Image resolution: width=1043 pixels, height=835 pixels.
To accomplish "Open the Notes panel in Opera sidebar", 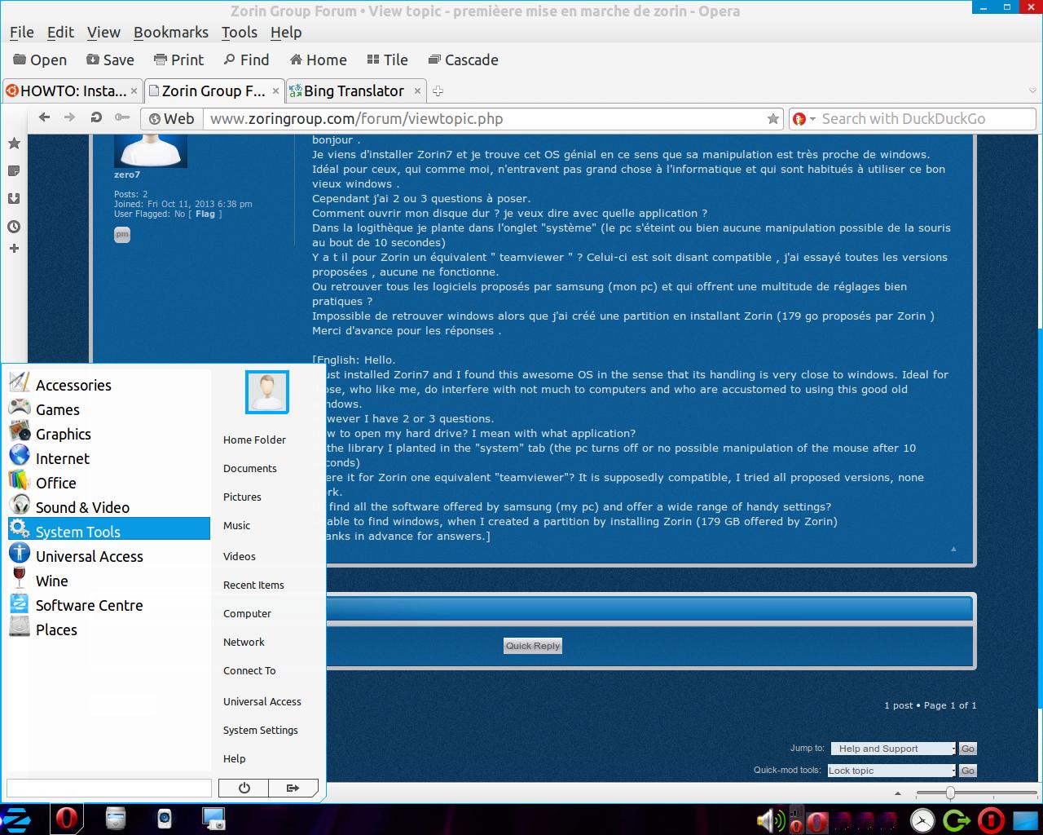I will [14, 171].
